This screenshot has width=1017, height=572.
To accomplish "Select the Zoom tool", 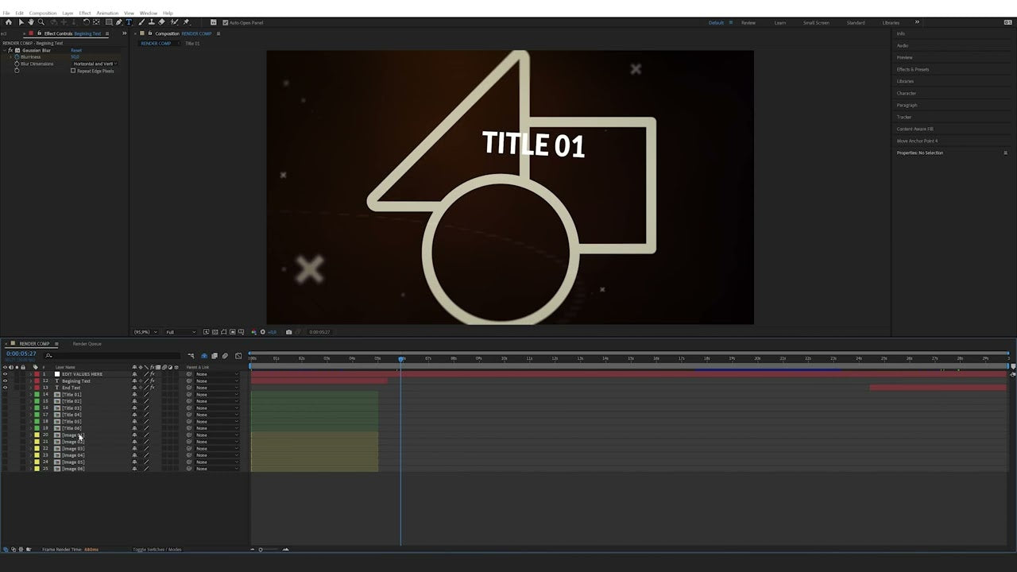I will click(x=41, y=22).
